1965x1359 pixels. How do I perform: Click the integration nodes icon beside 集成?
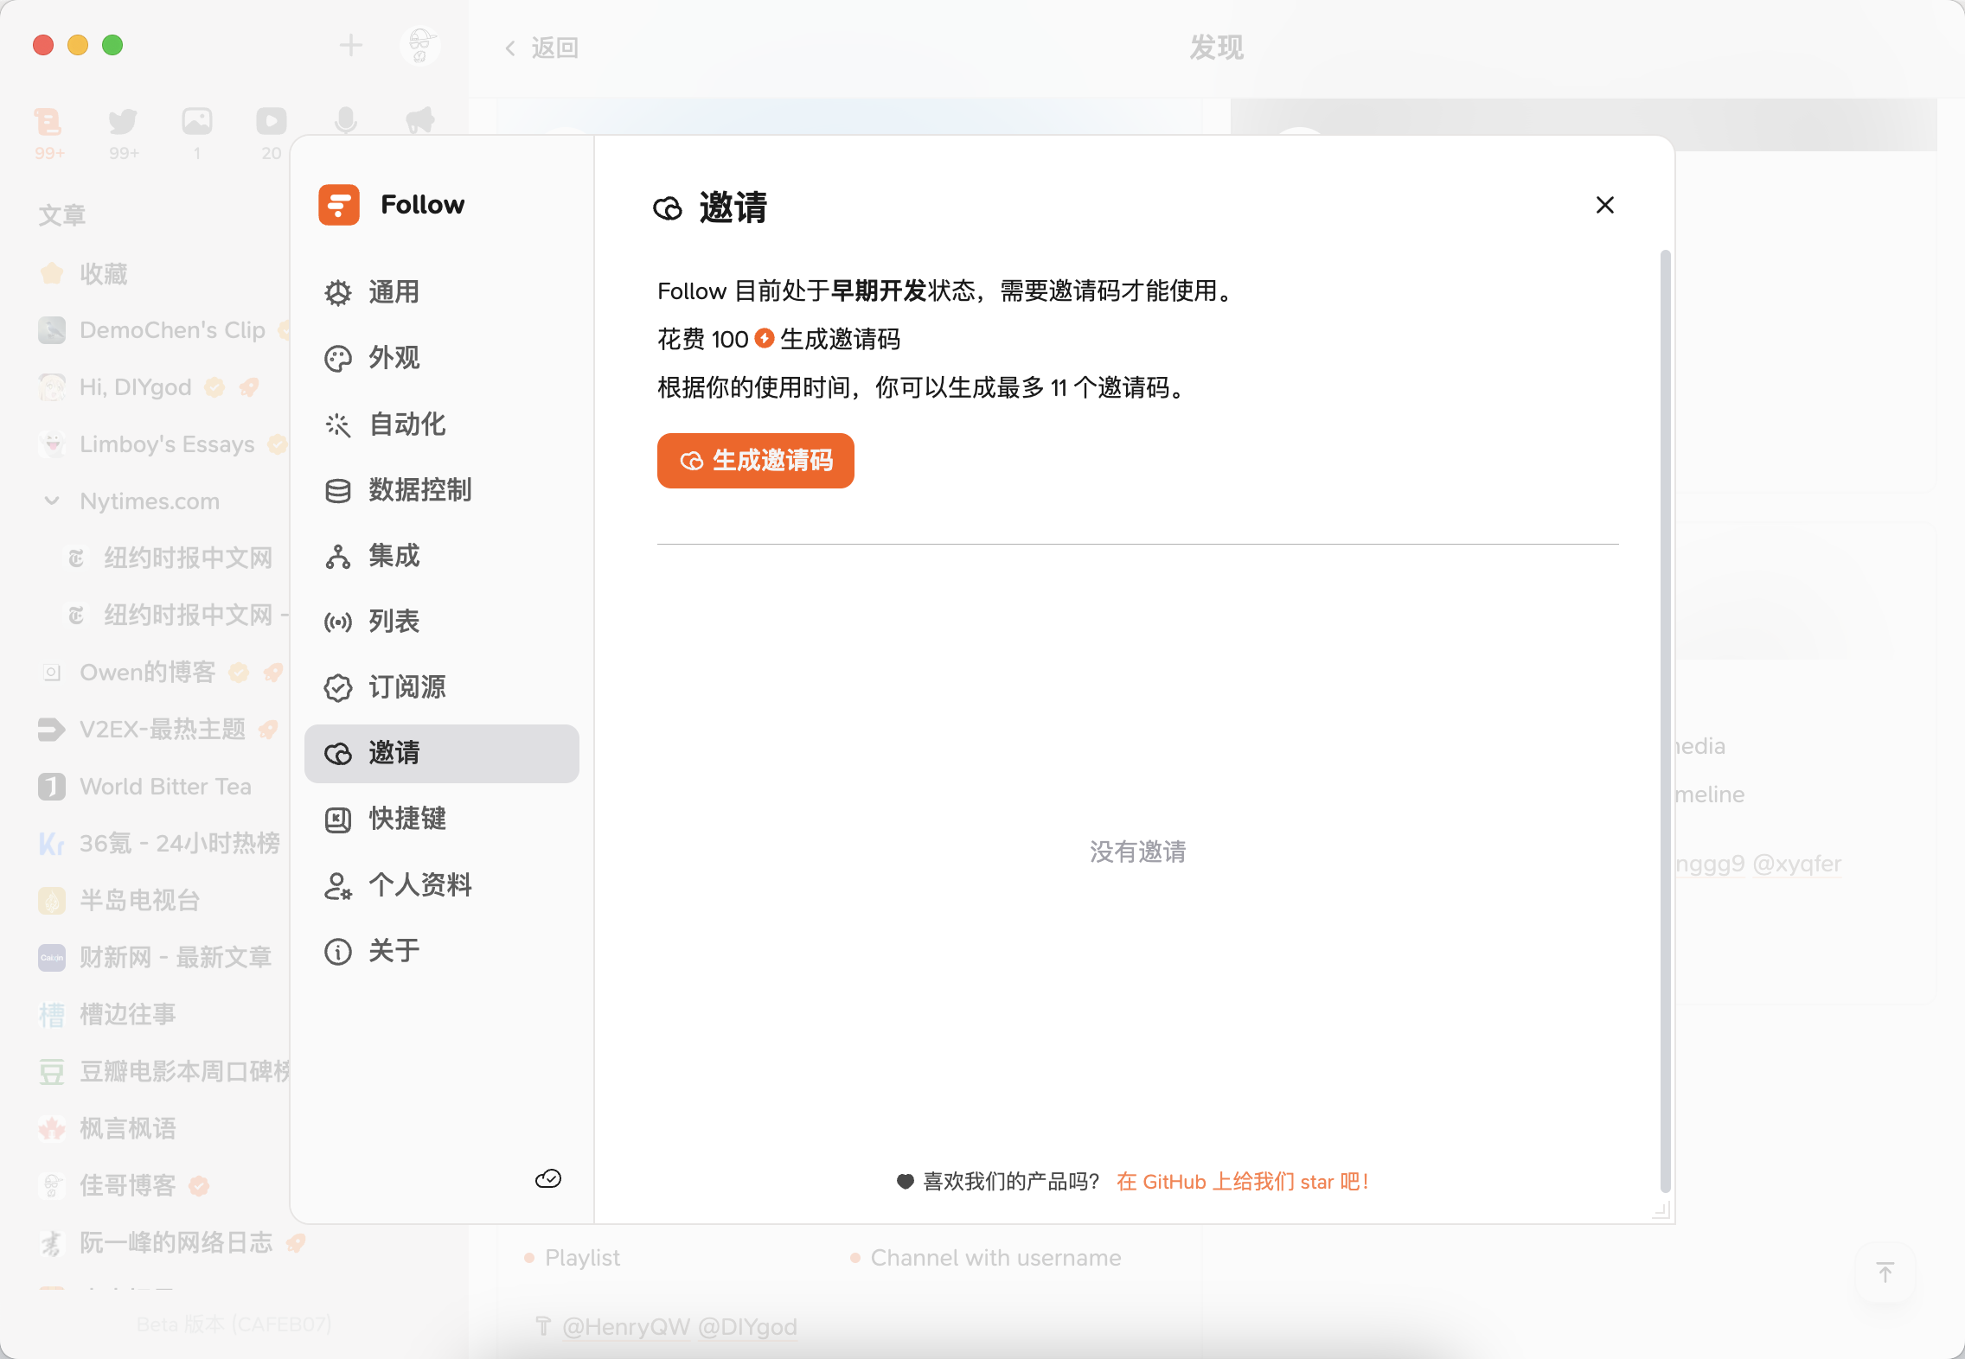tap(338, 557)
